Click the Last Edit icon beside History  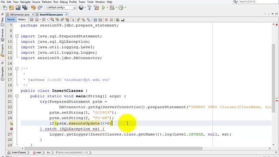(x=31, y=20)
